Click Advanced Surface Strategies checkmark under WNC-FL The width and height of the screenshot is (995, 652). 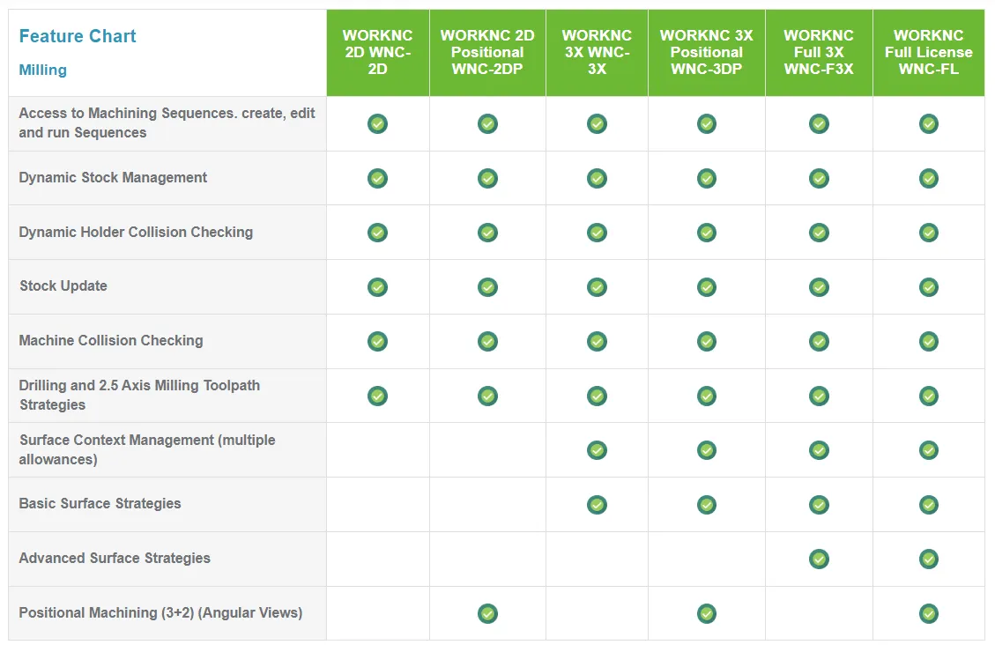point(928,559)
